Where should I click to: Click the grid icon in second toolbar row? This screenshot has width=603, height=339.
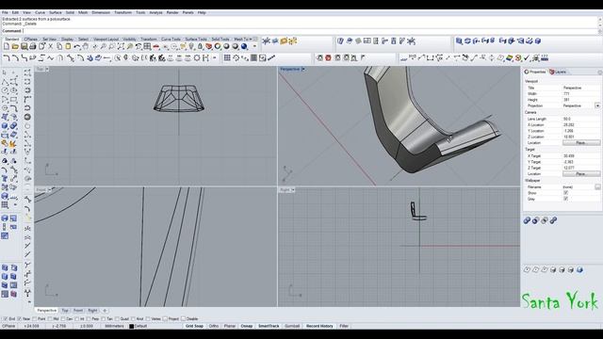[227, 58]
